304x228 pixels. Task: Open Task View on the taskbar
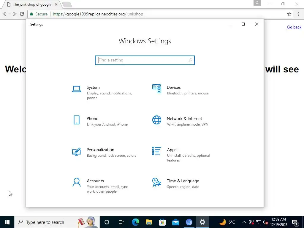pos(121,222)
